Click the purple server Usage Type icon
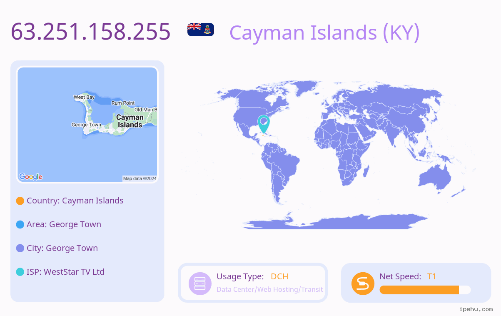The height and width of the screenshot is (316, 501). click(200, 283)
